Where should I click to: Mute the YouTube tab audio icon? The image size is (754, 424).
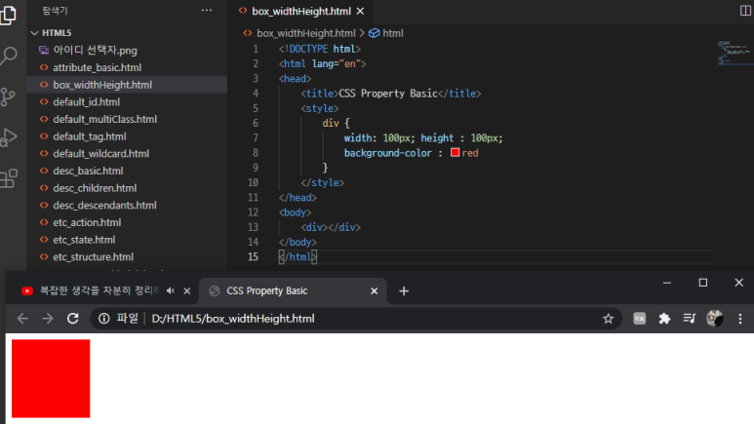point(171,290)
